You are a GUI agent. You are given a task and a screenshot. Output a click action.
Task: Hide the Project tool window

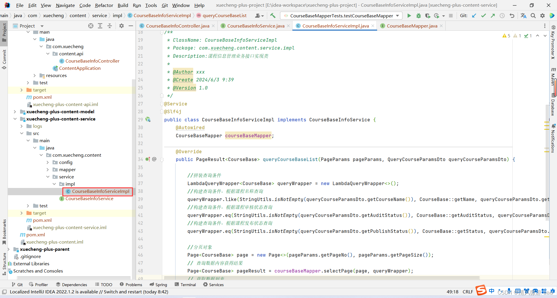(131, 26)
